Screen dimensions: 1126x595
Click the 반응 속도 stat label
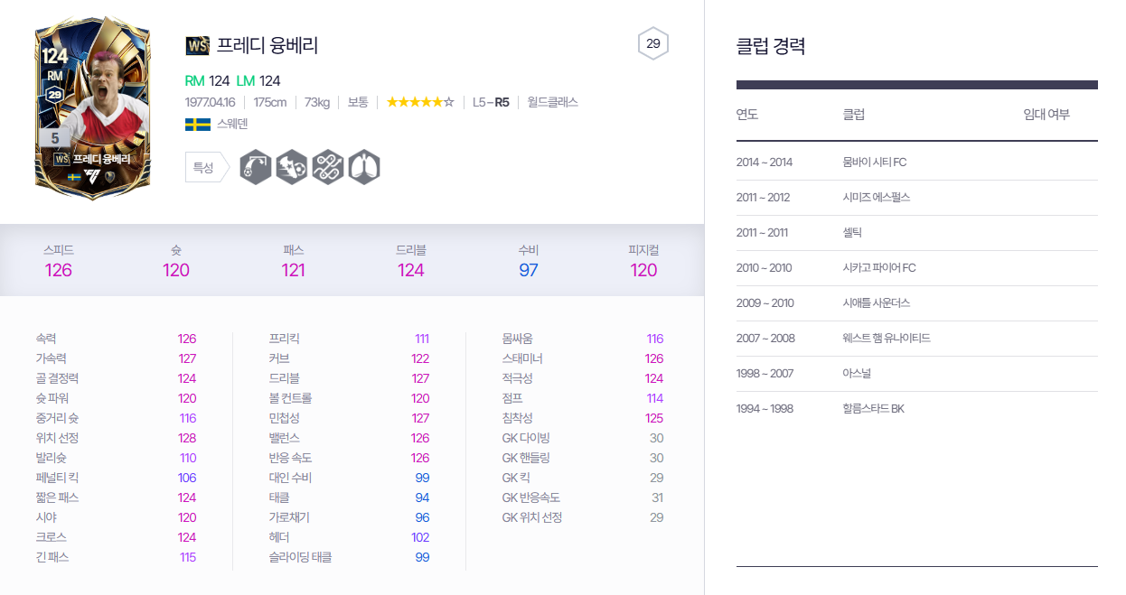(290, 458)
